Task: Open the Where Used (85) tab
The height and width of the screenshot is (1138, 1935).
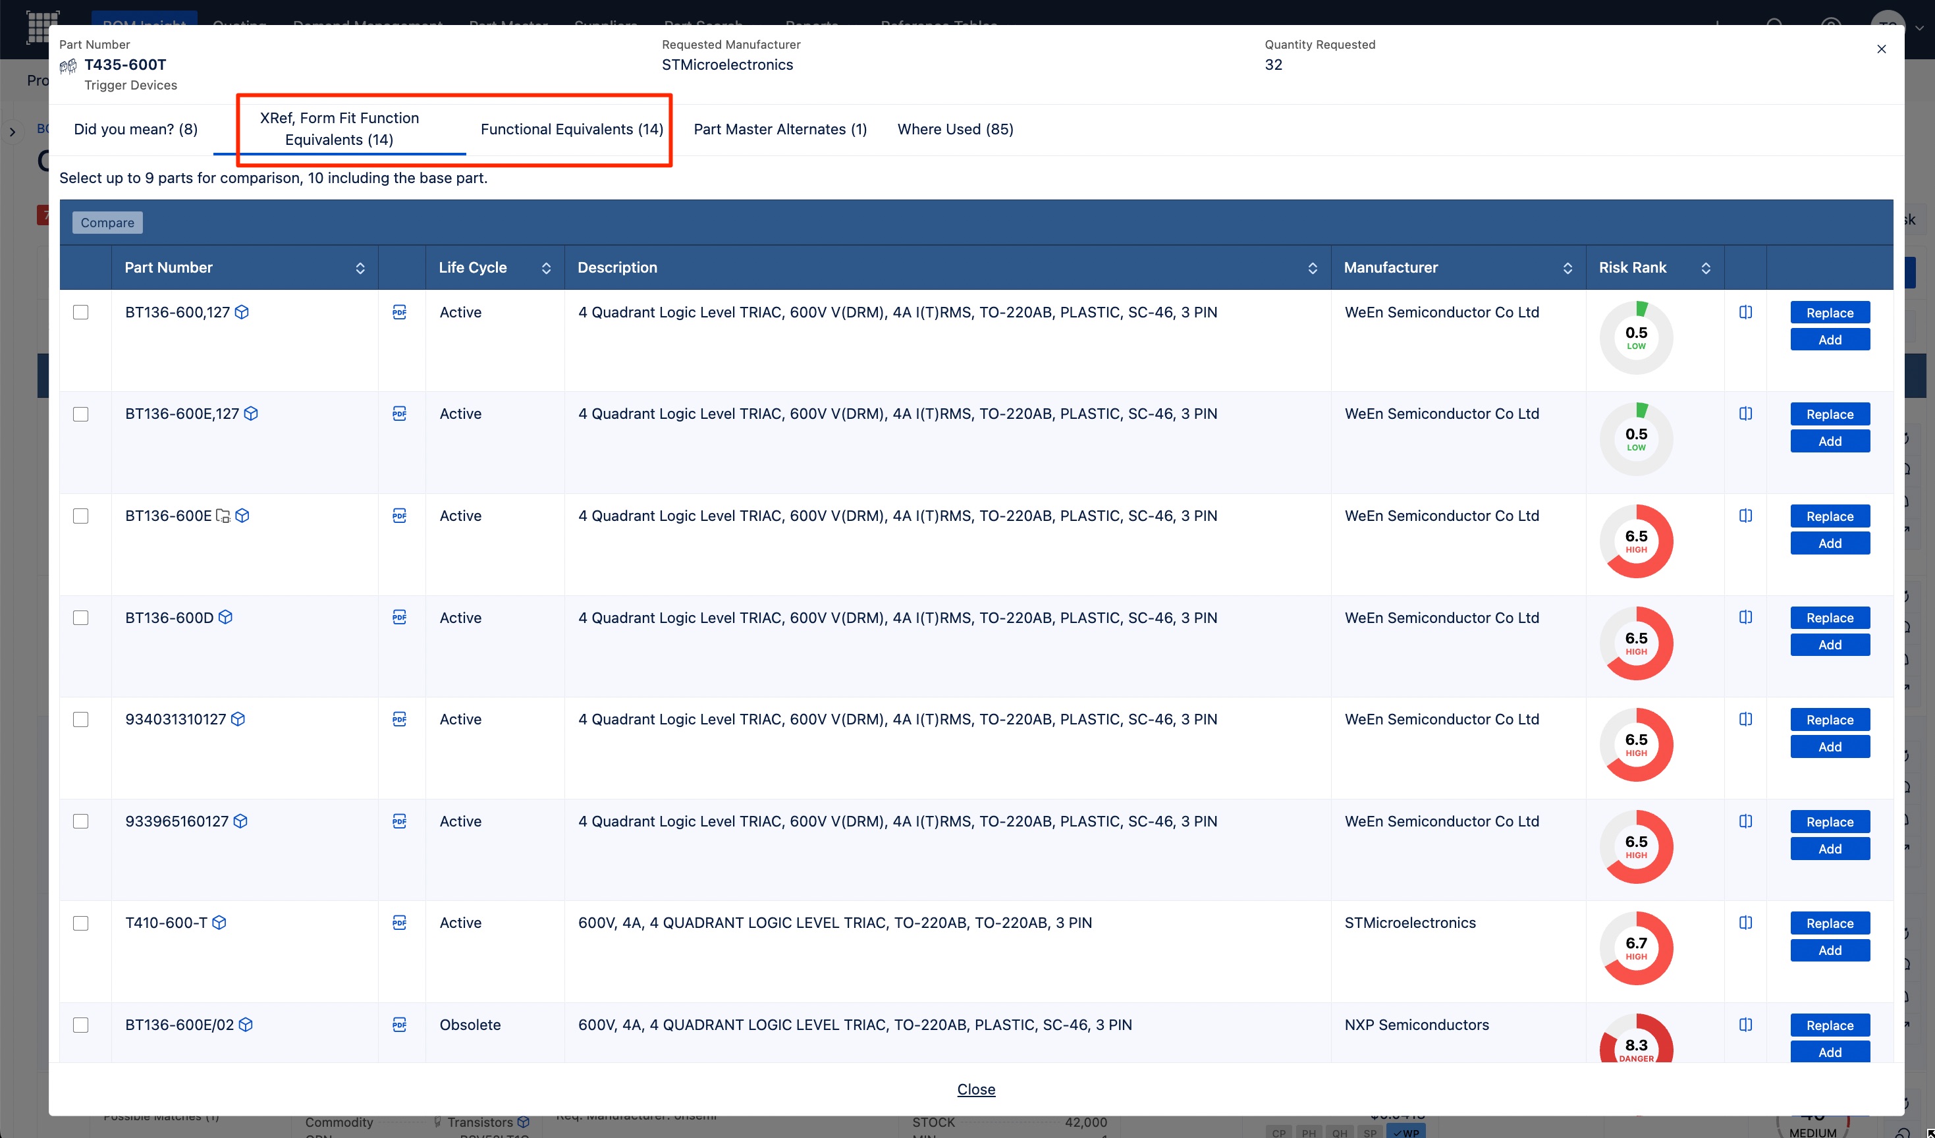Action: pyautogui.click(x=955, y=129)
